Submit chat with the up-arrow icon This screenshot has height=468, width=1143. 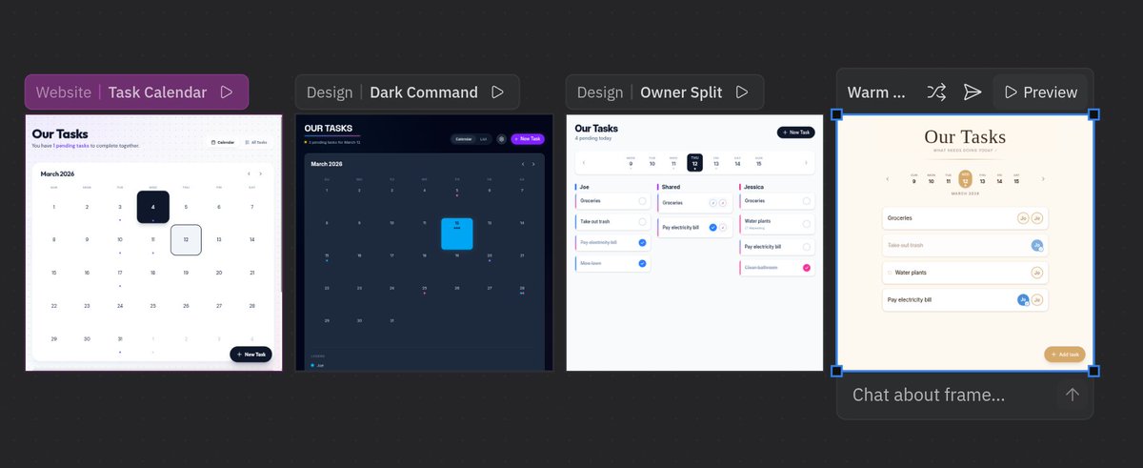click(1073, 395)
